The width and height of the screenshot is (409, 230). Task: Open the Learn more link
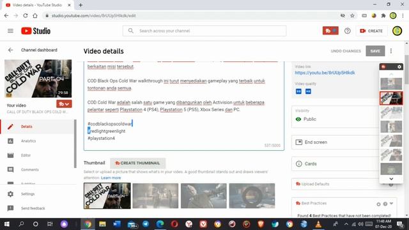[111, 178]
